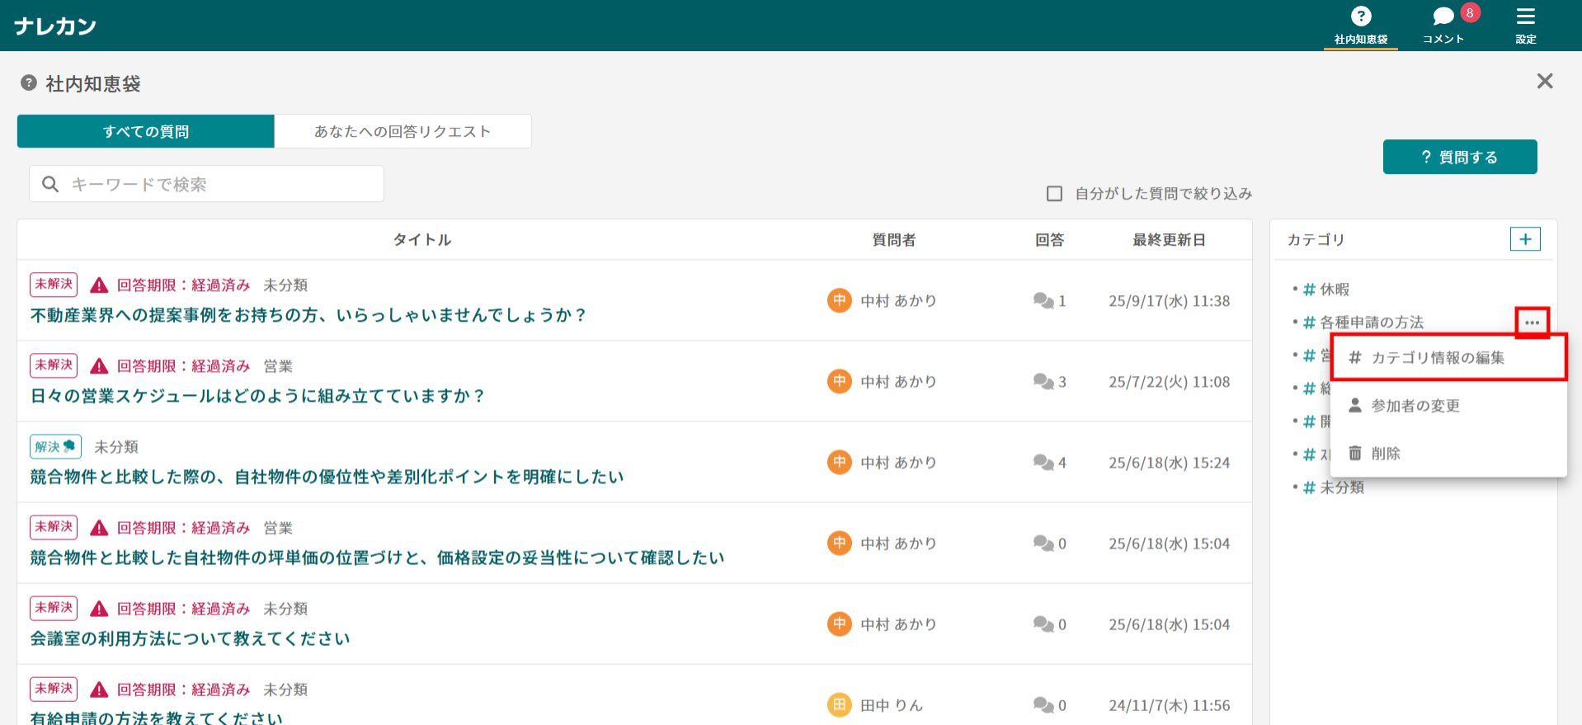Screen dimensions: 1582x725
Task: Click the 質問する button
Action: pos(1460,157)
